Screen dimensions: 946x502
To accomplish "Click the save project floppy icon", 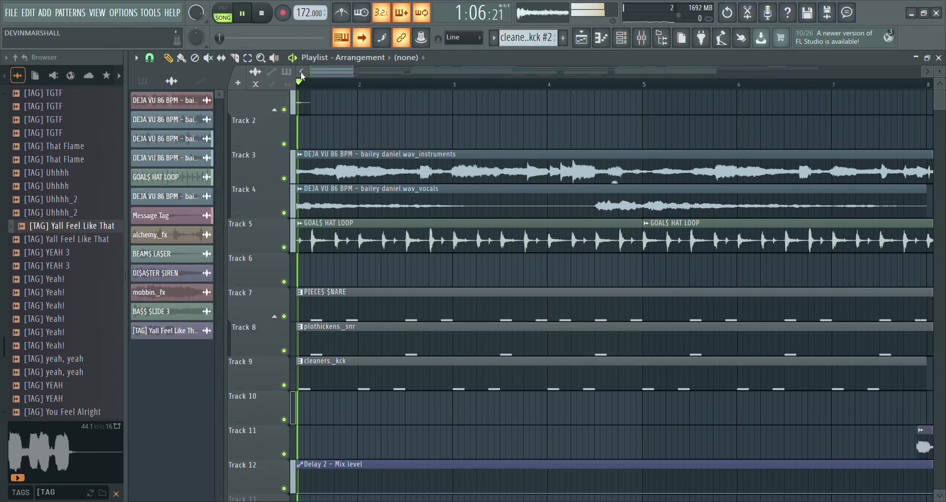I will pos(808,13).
